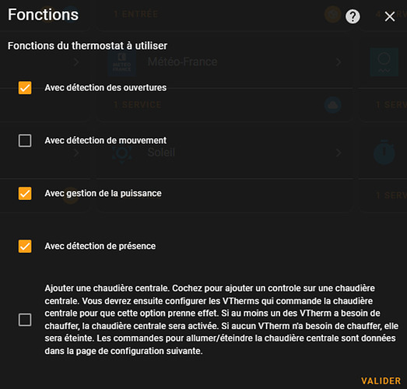Click the 'Avec gestion de la puissance' label text
The width and height of the screenshot is (407, 389).
tap(103, 193)
